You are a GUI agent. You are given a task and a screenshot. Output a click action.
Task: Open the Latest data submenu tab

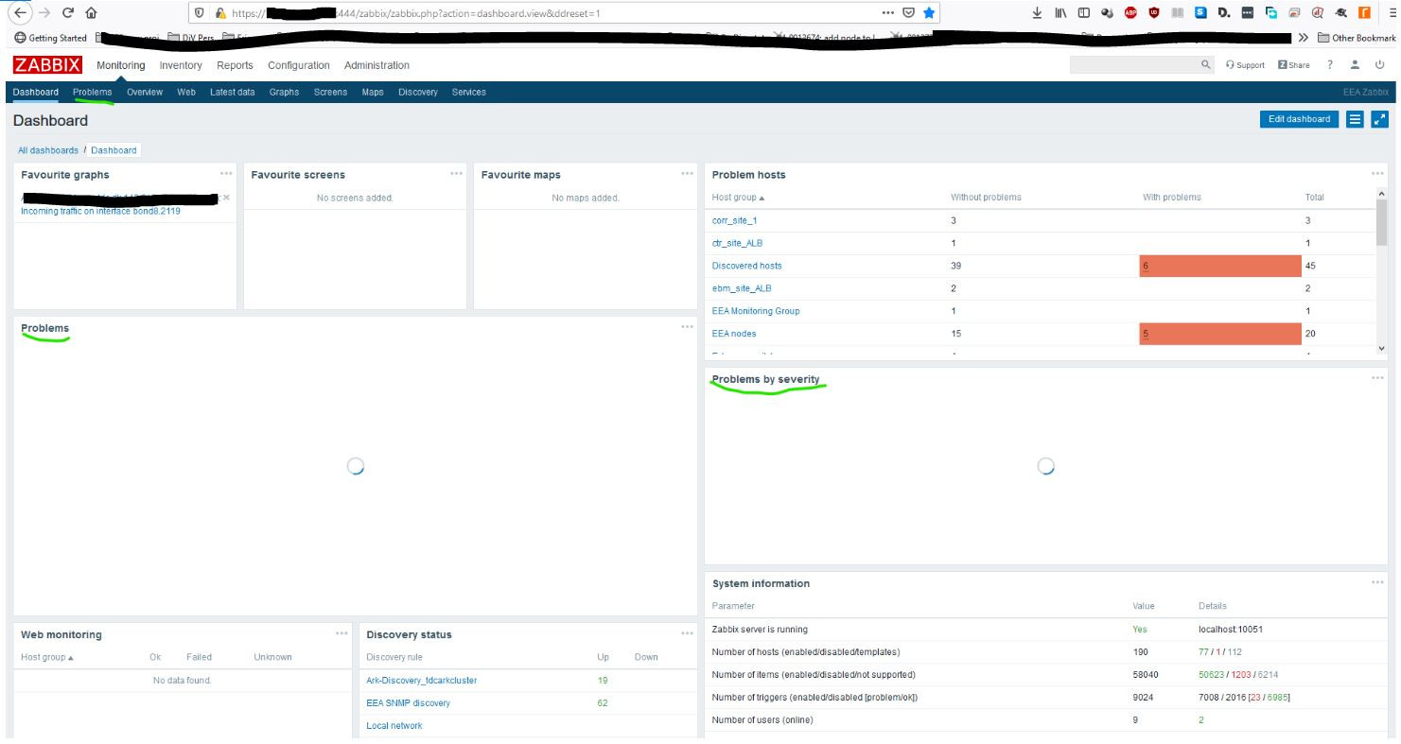coord(233,92)
